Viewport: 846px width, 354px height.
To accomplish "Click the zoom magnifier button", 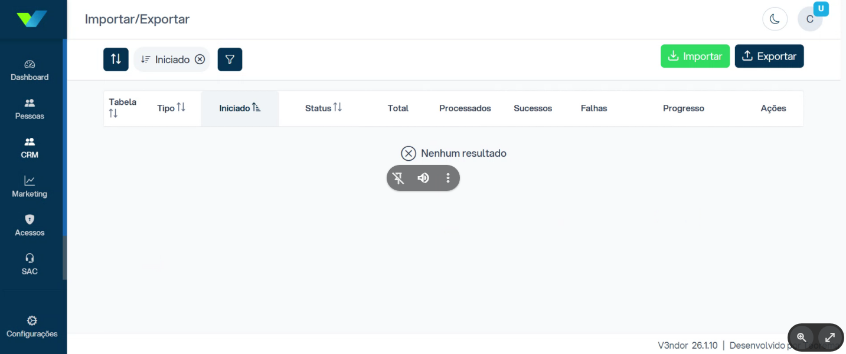I will coord(801,338).
